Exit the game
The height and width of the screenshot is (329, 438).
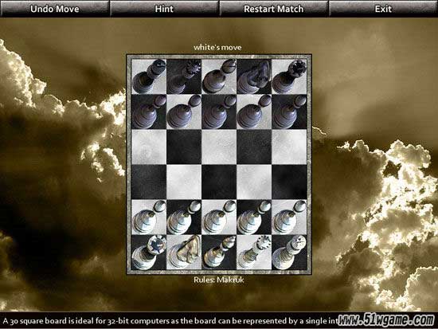[x=383, y=9]
